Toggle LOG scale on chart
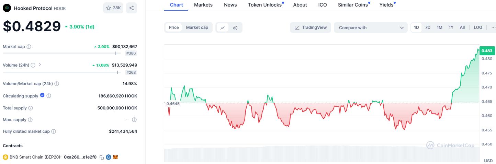Screen dimensions: 496x164 pos(478,27)
